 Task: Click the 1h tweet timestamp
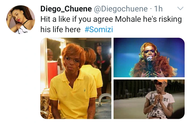pyautogui.click(x=158, y=9)
